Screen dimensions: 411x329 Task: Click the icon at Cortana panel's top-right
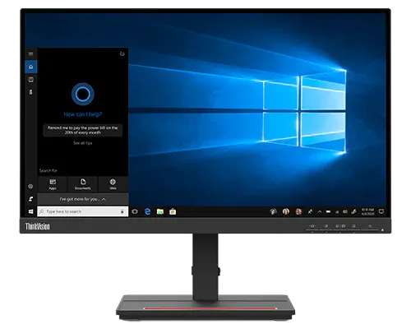(122, 53)
